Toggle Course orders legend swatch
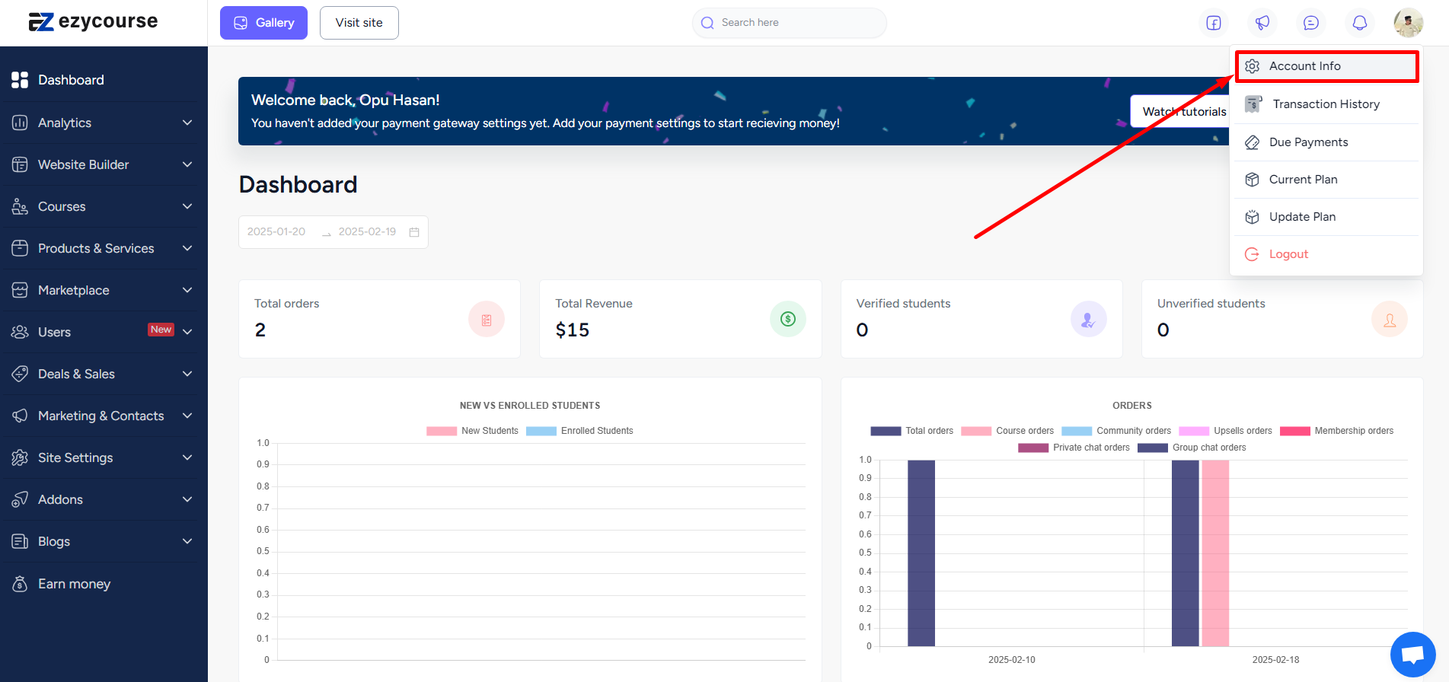The height and width of the screenshot is (682, 1449). coord(976,431)
